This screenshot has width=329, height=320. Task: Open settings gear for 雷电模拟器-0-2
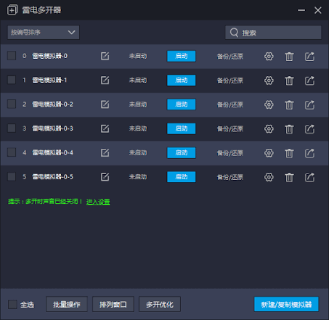pos(269,104)
